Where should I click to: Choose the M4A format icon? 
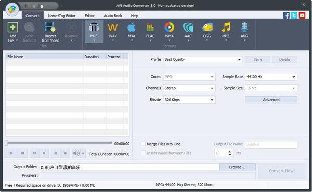pos(132,27)
